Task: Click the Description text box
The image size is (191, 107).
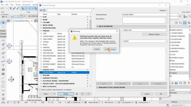Action: pos(145,20)
